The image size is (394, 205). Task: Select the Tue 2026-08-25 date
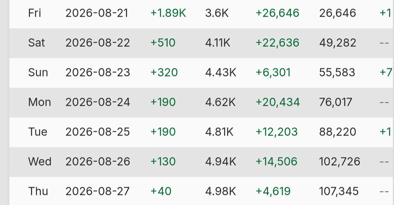coord(98,132)
